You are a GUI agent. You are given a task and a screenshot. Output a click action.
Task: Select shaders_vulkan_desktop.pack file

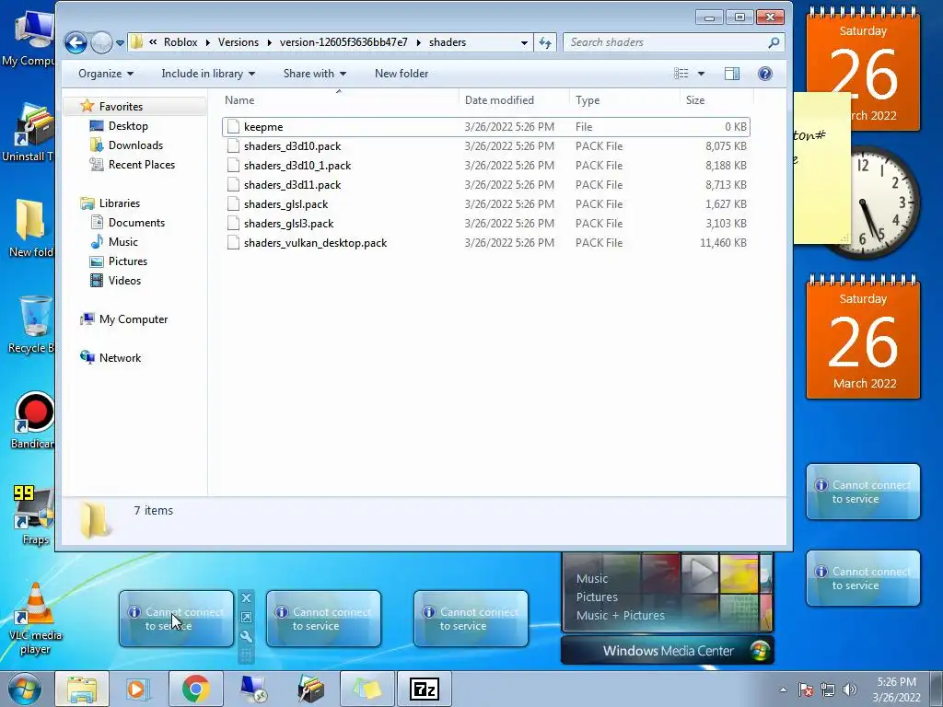point(486,243)
